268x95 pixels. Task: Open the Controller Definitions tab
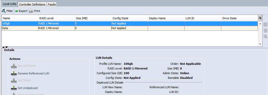[x=32, y=4]
